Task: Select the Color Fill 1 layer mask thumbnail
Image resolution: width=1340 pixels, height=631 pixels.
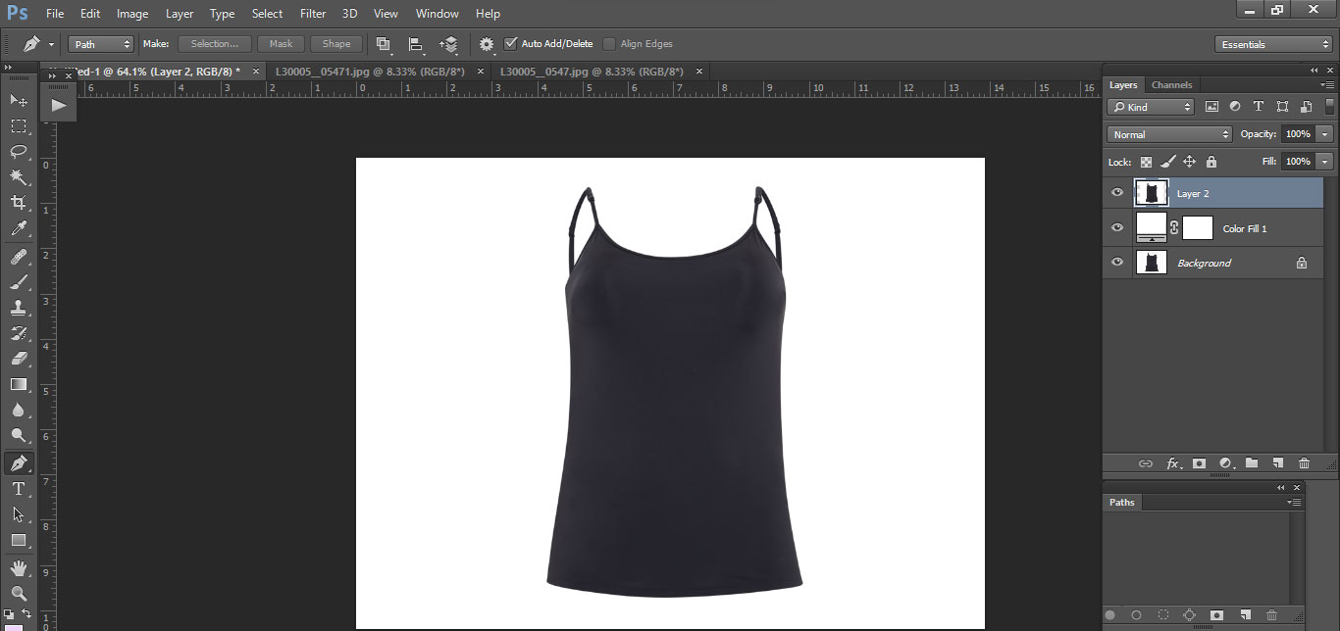Action: coord(1198,228)
